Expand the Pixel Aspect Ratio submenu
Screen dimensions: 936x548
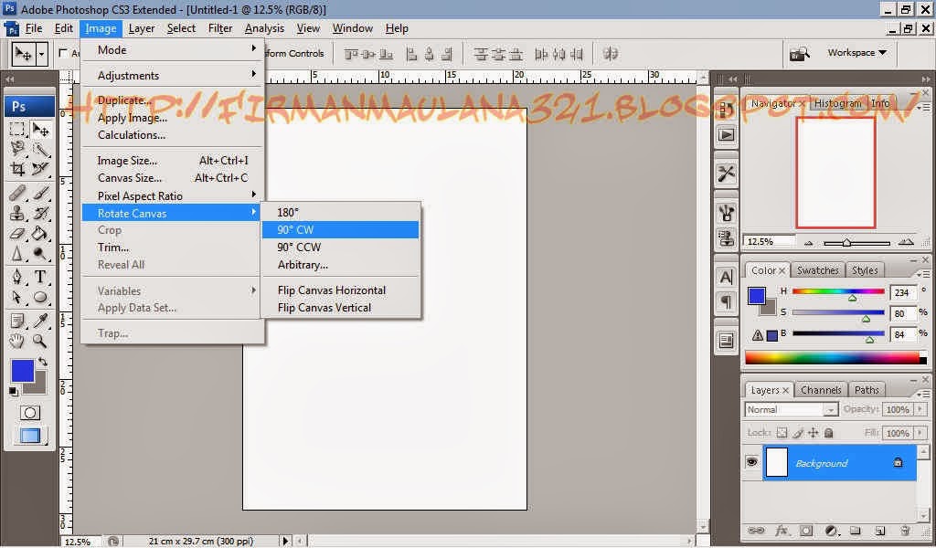point(172,195)
